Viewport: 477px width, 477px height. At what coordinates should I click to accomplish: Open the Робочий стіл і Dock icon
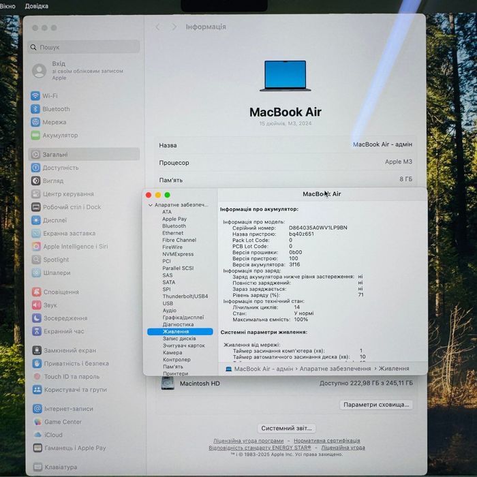tap(36, 207)
